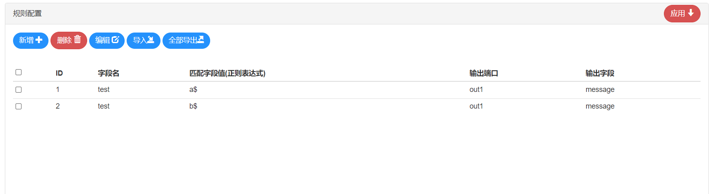Click the 输出字段 column header
Viewport: 714px width, 194px height.
pos(600,73)
